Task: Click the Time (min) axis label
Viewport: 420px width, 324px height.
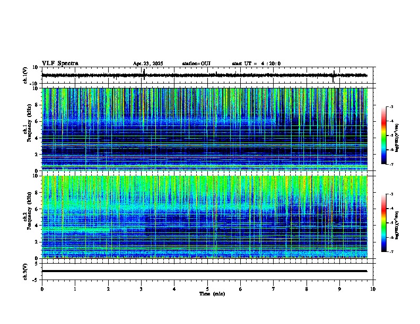Action: pyautogui.click(x=212, y=294)
